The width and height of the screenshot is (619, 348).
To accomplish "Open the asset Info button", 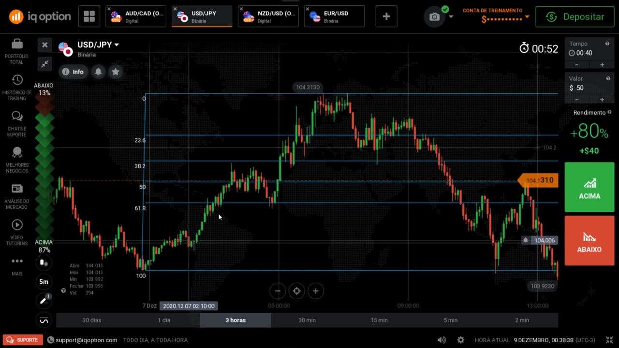I will tap(73, 72).
